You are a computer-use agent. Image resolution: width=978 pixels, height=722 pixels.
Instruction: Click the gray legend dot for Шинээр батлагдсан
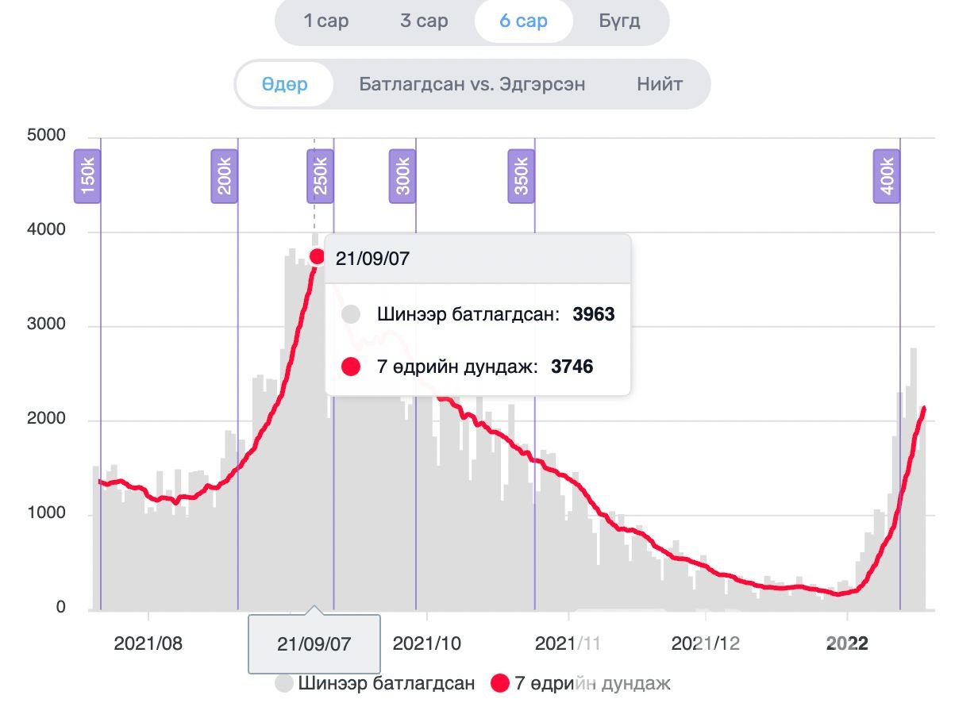tap(284, 683)
